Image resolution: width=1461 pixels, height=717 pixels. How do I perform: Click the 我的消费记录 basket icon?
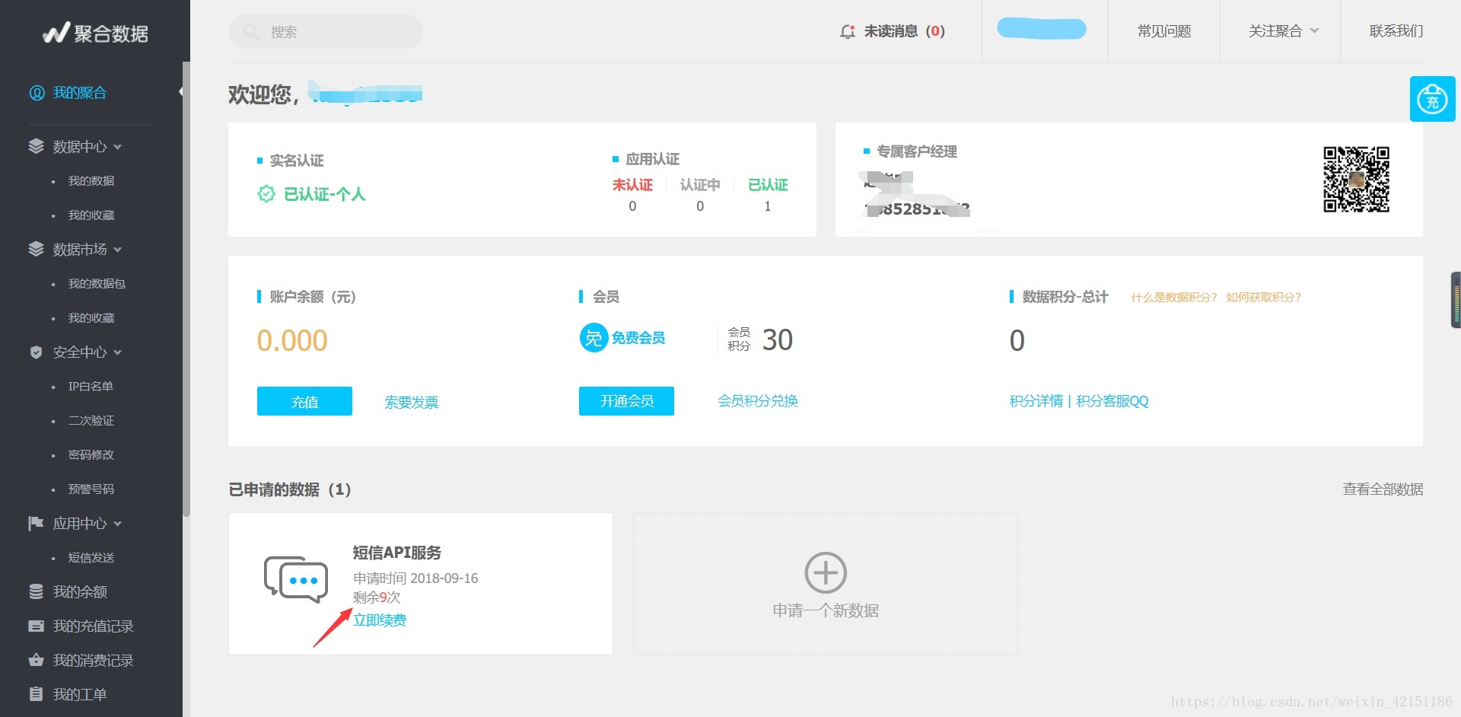(x=36, y=660)
